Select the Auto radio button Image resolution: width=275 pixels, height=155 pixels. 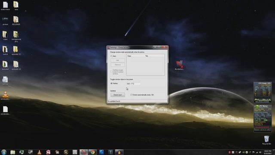[111, 56]
